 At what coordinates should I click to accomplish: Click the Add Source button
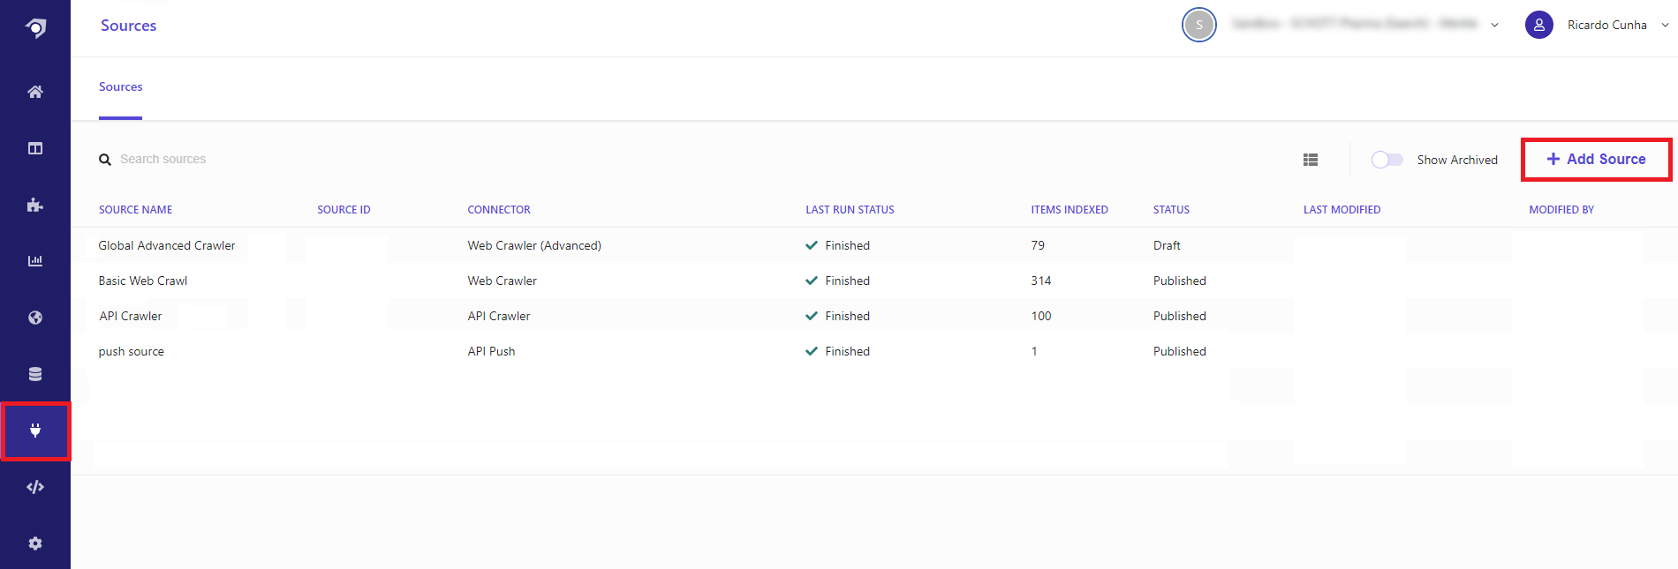[x=1596, y=160]
